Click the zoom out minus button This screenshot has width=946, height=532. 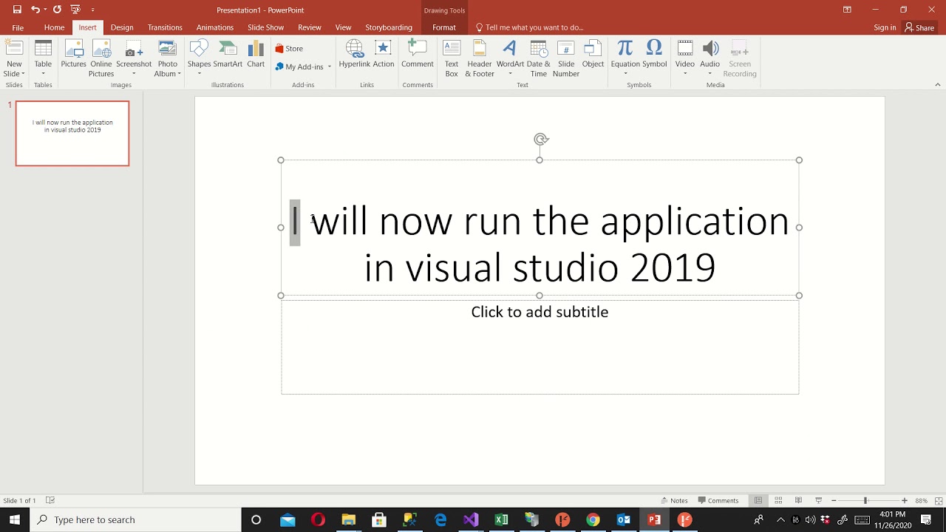point(834,500)
